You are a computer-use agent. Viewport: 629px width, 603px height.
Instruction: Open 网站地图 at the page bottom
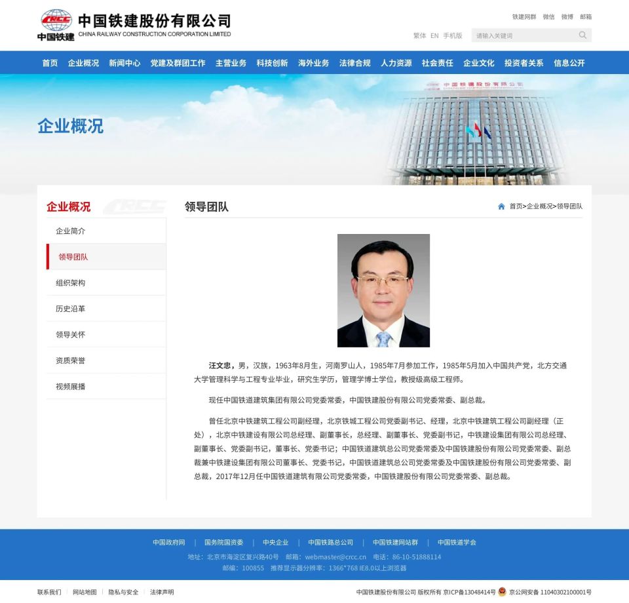(x=85, y=592)
